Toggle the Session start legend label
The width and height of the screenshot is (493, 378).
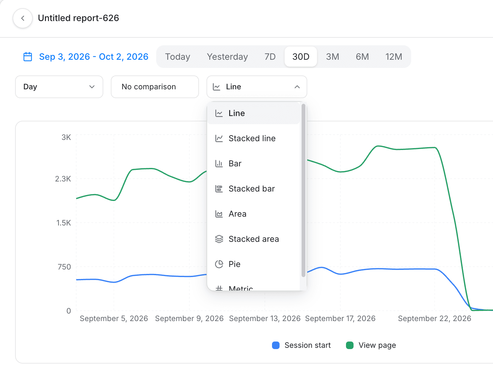(x=308, y=345)
